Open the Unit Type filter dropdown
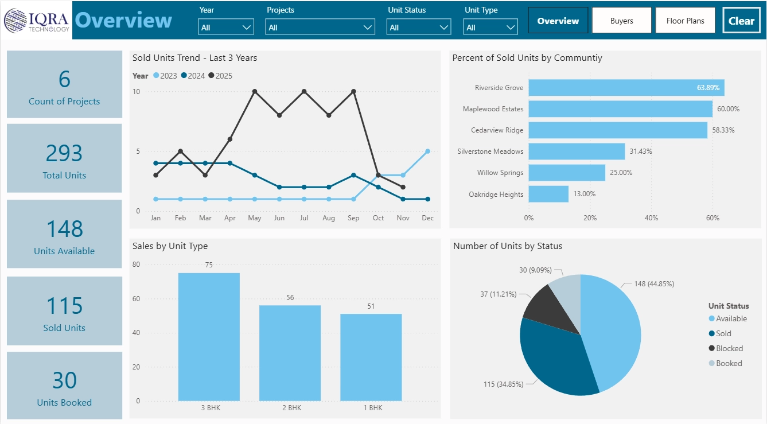The width and height of the screenshot is (767, 424). (x=490, y=26)
